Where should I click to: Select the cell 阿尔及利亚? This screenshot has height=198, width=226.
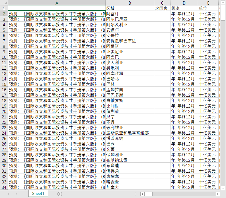click(x=130, y=25)
